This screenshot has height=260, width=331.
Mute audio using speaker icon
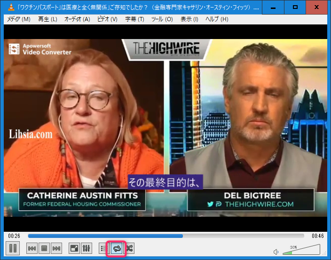pyautogui.click(x=276, y=252)
